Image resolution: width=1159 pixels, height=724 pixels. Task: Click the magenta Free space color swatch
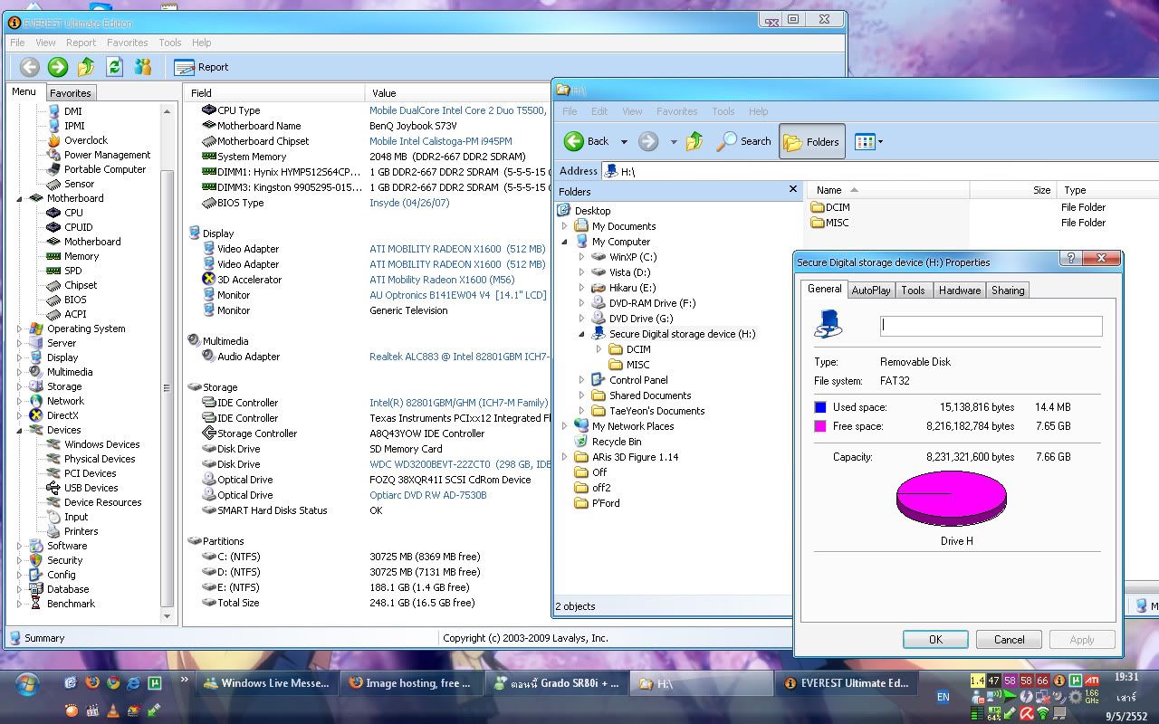(x=820, y=426)
